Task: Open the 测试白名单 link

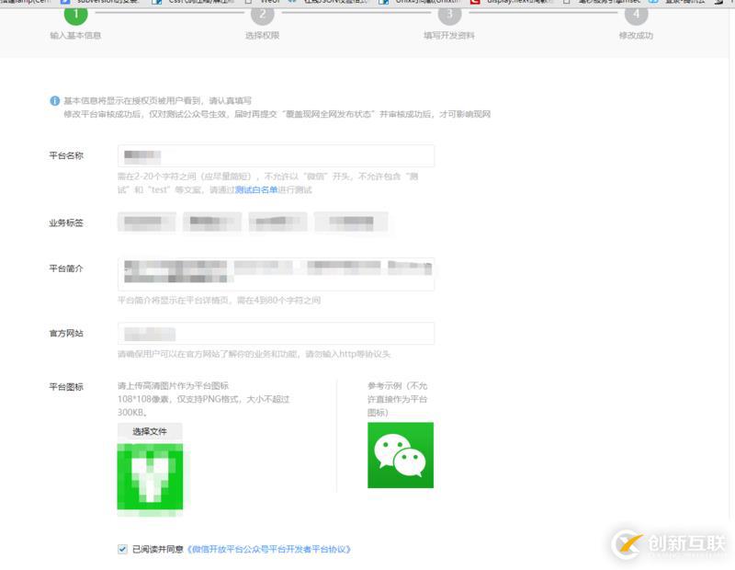Action: tap(254, 190)
